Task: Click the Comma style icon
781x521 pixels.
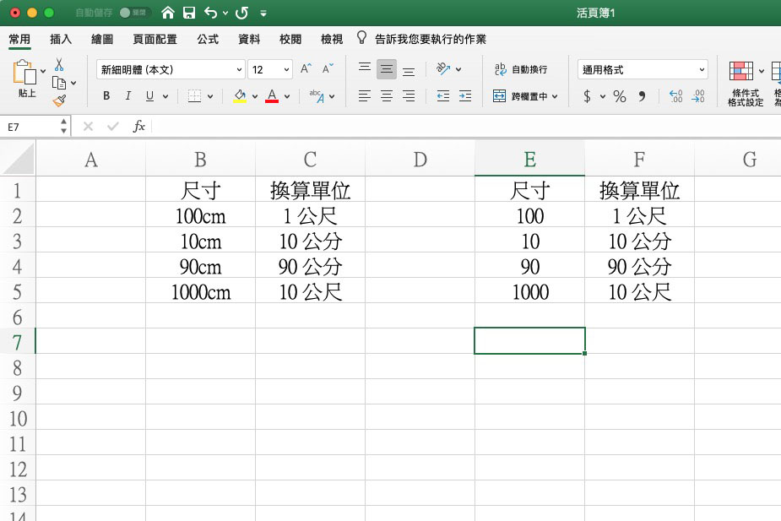Action: click(643, 96)
